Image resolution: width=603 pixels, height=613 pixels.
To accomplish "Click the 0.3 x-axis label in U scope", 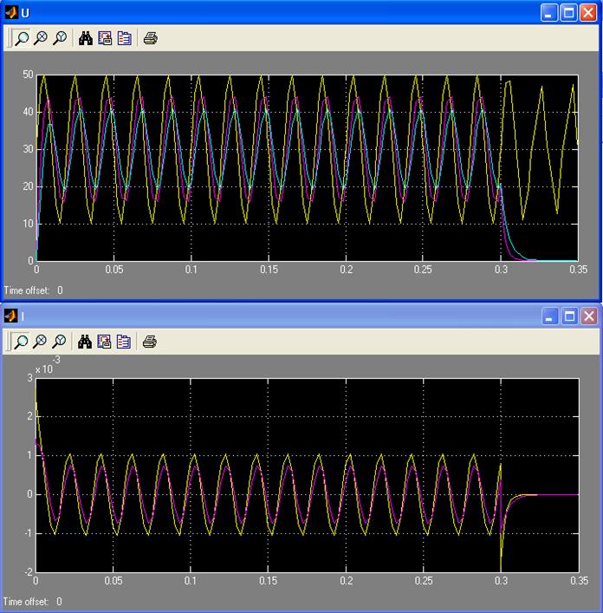I will coord(501,270).
